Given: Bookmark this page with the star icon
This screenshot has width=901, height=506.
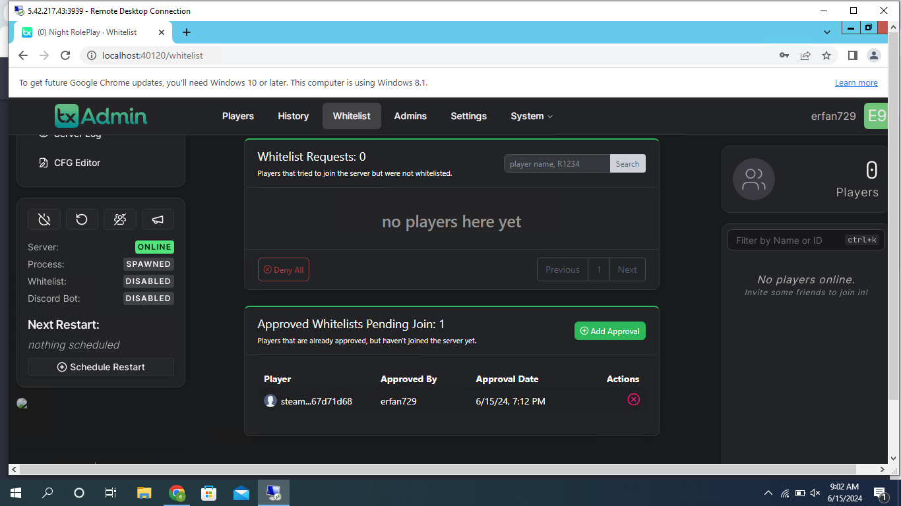Looking at the screenshot, I should point(826,55).
